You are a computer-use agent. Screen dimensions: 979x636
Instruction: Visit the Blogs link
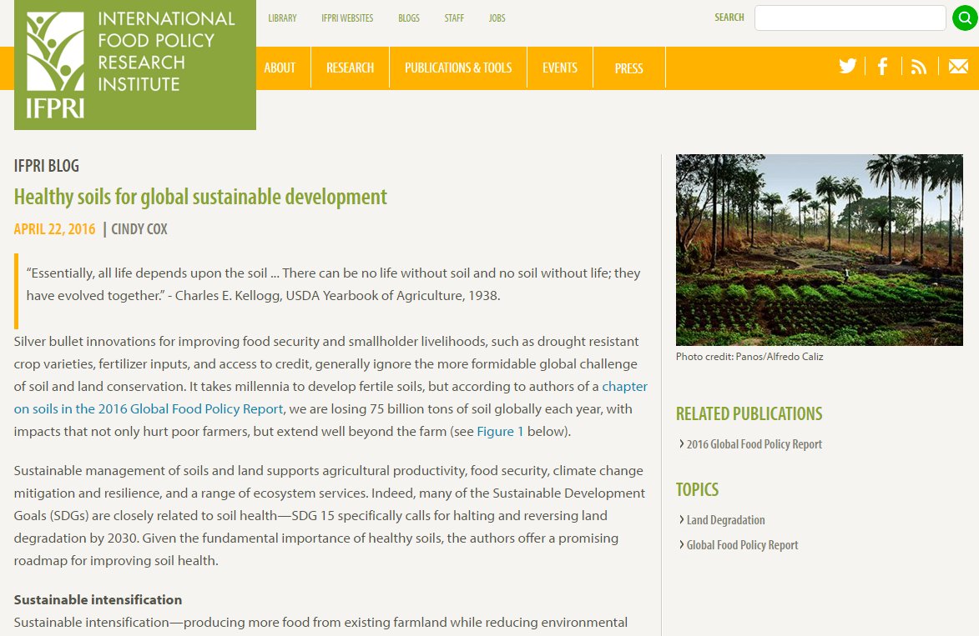(x=408, y=18)
